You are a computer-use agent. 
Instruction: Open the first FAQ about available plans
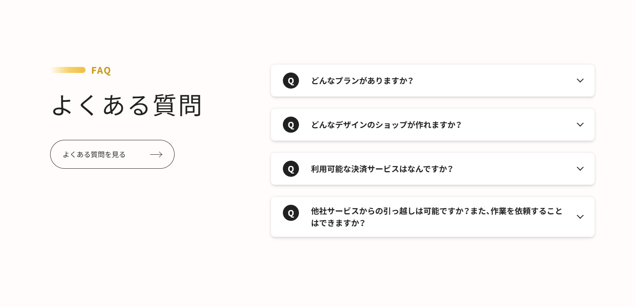362,81
